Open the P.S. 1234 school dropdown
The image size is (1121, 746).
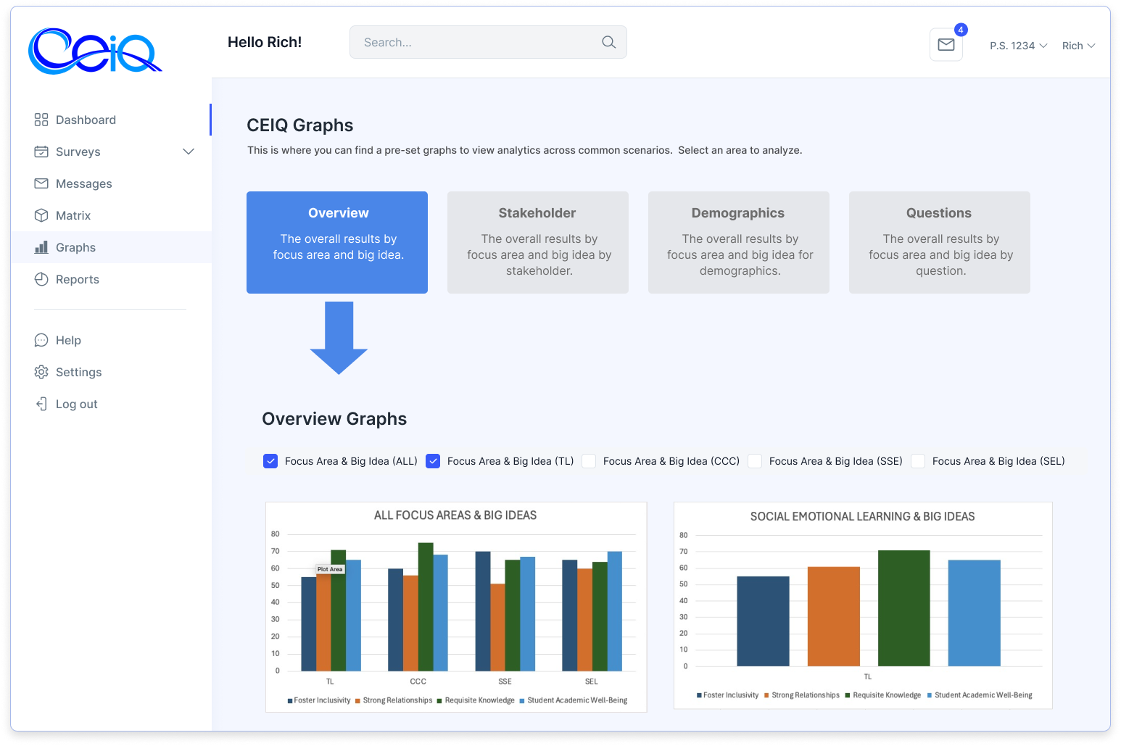[1018, 46]
